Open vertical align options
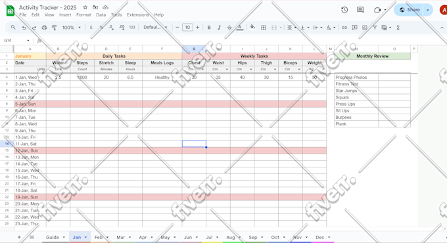 (x=305, y=28)
